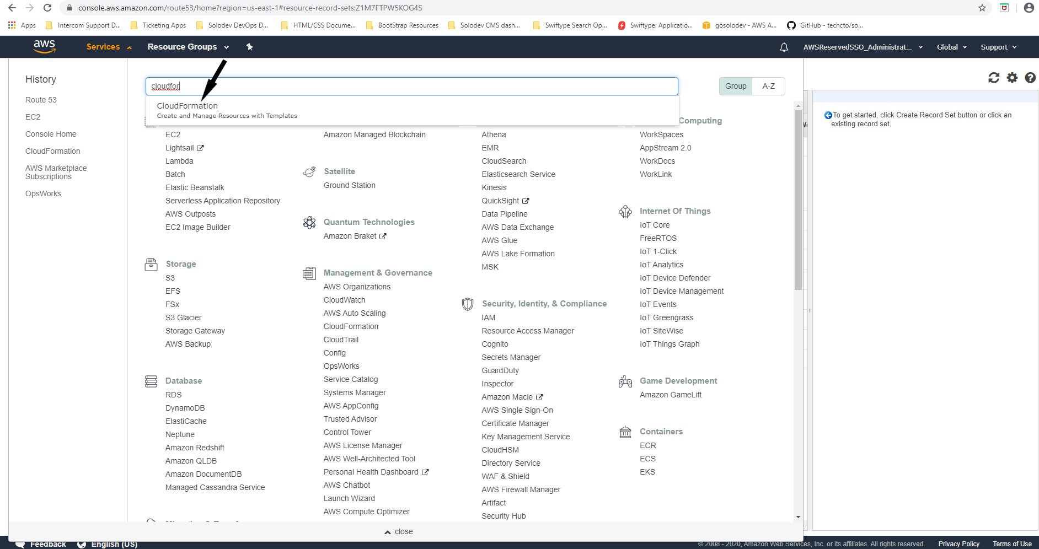Switch service view to Group
Viewport: 1039px width, 549px height.
[x=736, y=86]
